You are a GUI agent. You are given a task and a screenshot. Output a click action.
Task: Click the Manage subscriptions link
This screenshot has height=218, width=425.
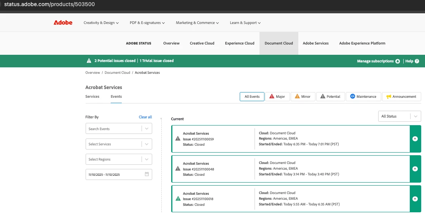(375, 61)
